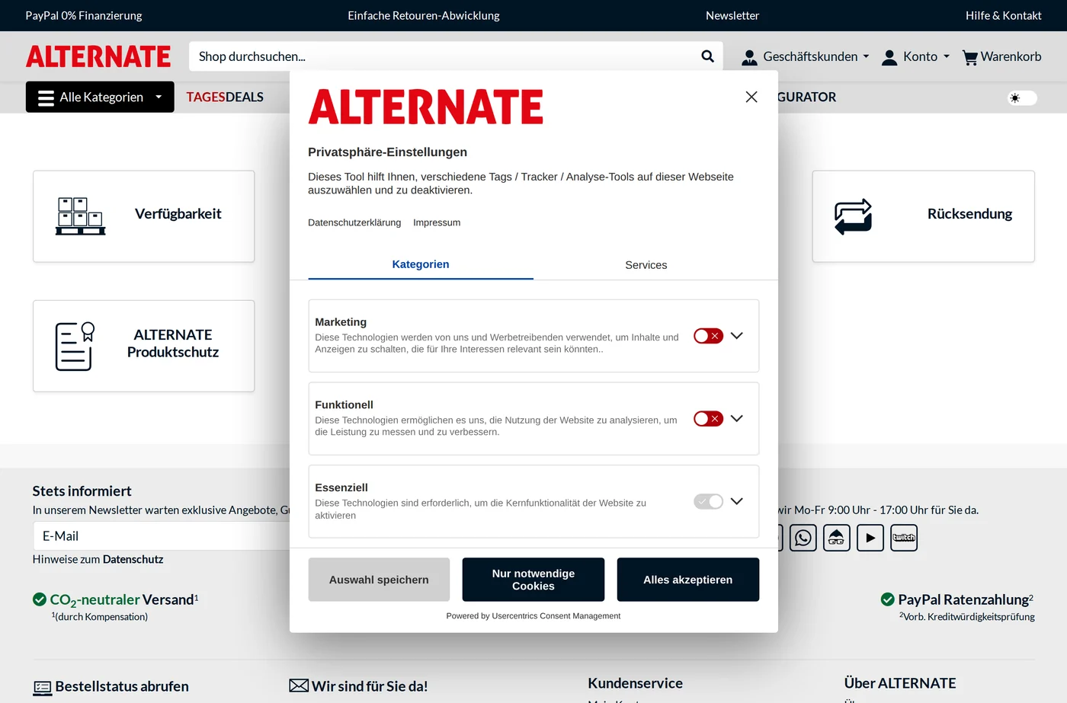Click the search magnifier icon
The width and height of the screenshot is (1067, 703).
pyautogui.click(x=707, y=56)
